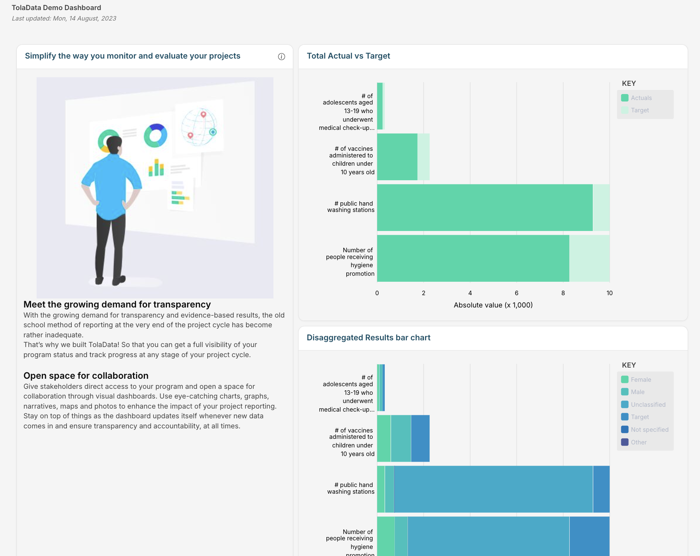Click the Disaggregated Results bar chart title
Screen dimensions: 700x556
point(369,338)
